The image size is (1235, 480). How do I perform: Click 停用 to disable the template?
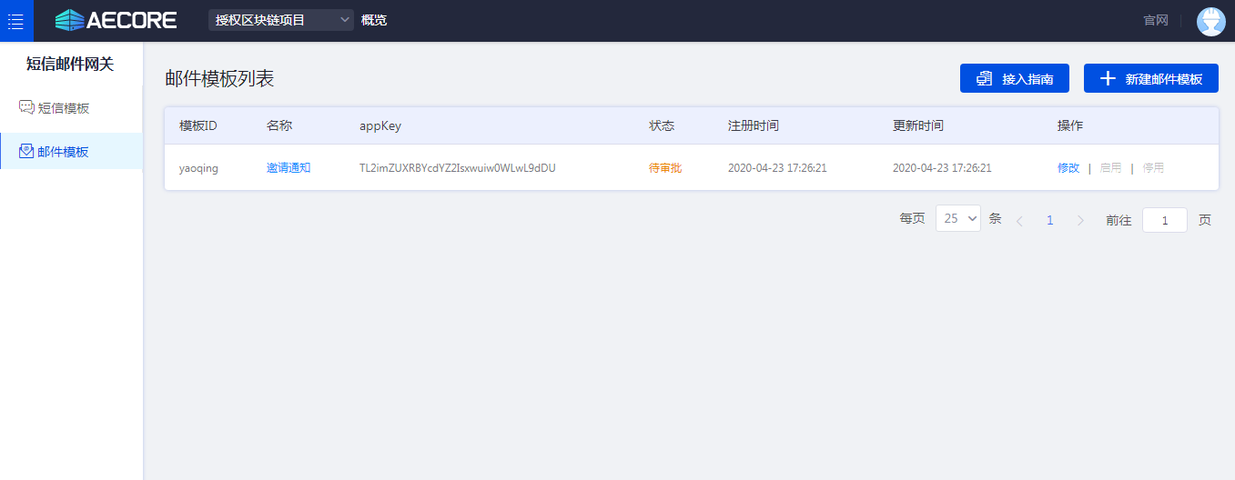pos(1153,168)
